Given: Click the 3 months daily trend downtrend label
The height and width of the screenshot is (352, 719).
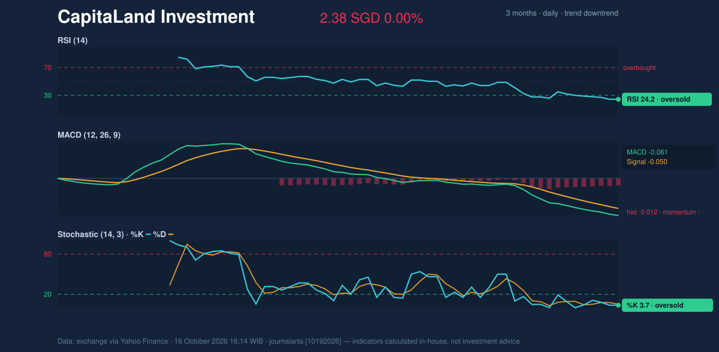Looking at the screenshot, I should pos(561,13).
